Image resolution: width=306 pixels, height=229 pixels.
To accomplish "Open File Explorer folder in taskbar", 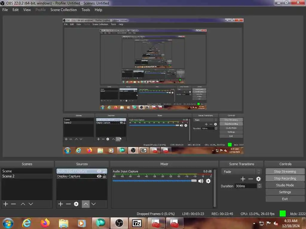I will 63,223.
